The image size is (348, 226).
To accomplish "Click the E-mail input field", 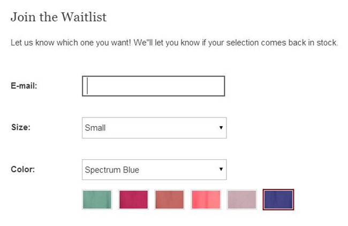I will 153,86.
